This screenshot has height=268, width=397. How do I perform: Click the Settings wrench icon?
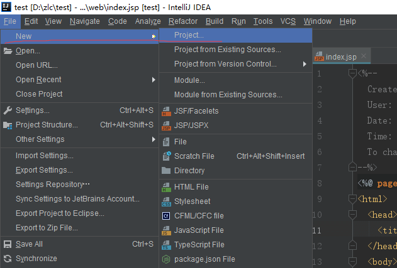click(x=8, y=110)
